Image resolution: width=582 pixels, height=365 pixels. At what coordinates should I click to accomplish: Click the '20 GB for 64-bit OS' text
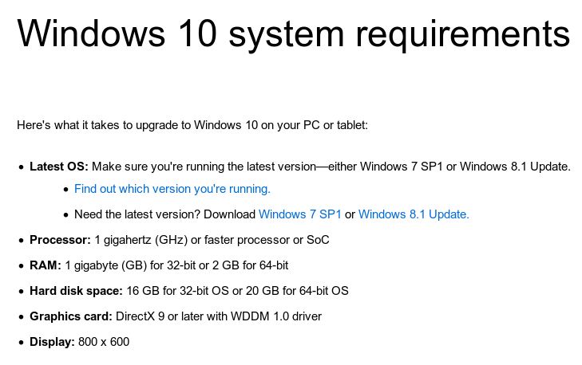[x=297, y=291]
